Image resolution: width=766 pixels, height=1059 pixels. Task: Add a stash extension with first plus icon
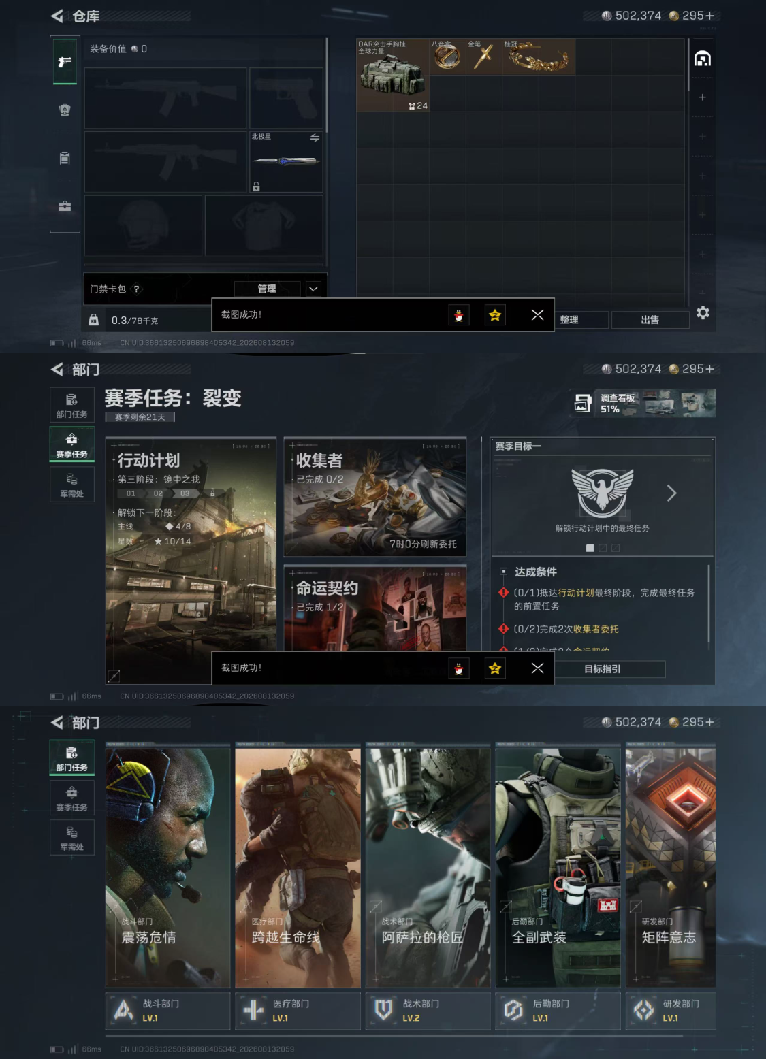702,97
